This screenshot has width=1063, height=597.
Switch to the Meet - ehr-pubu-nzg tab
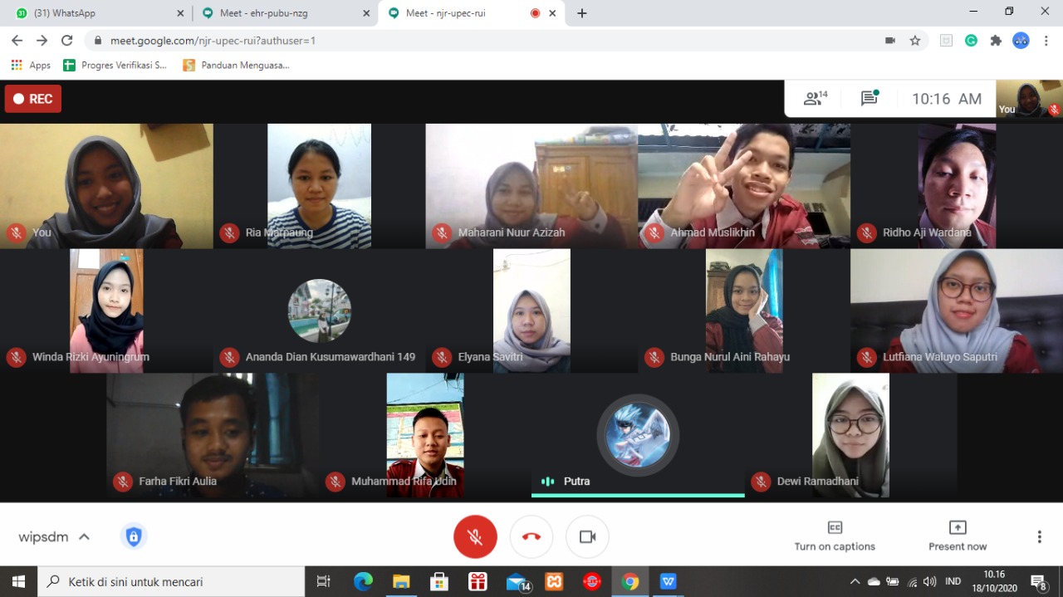pos(284,13)
